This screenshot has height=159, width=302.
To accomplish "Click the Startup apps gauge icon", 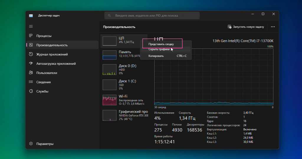I will tap(31, 64).
